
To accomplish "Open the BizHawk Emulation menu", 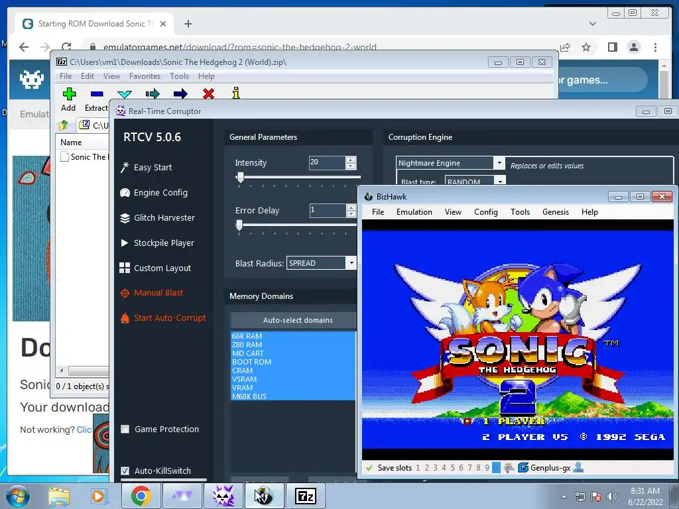I will coord(414,212).
